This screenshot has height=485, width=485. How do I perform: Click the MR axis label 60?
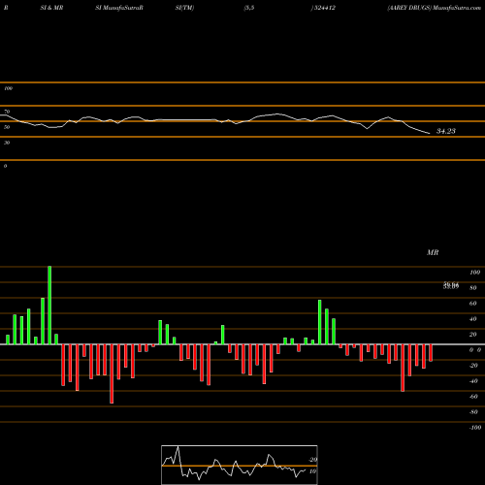point(473,304)
